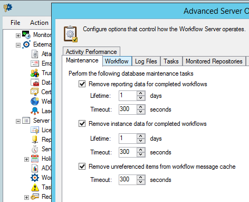Click the Monitor tree node icon
This screenshot has height=202, width=249.
26,35
